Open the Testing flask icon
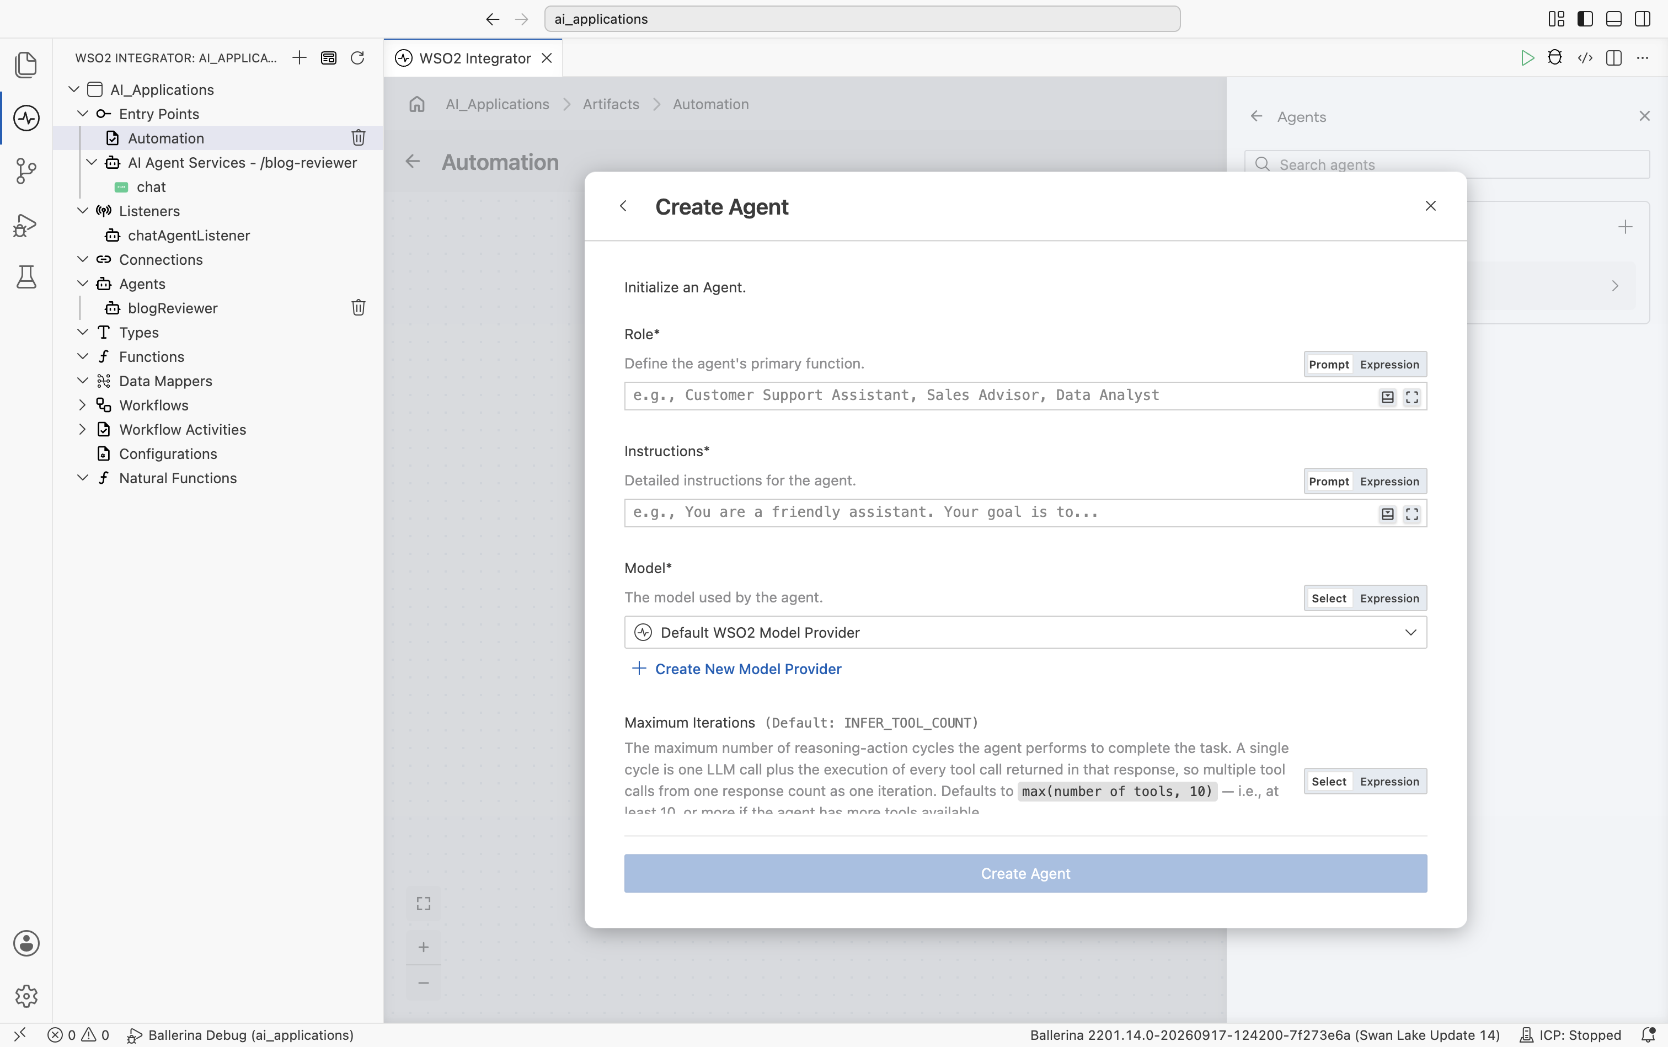1668x1047 pixels. click(26, 277)
